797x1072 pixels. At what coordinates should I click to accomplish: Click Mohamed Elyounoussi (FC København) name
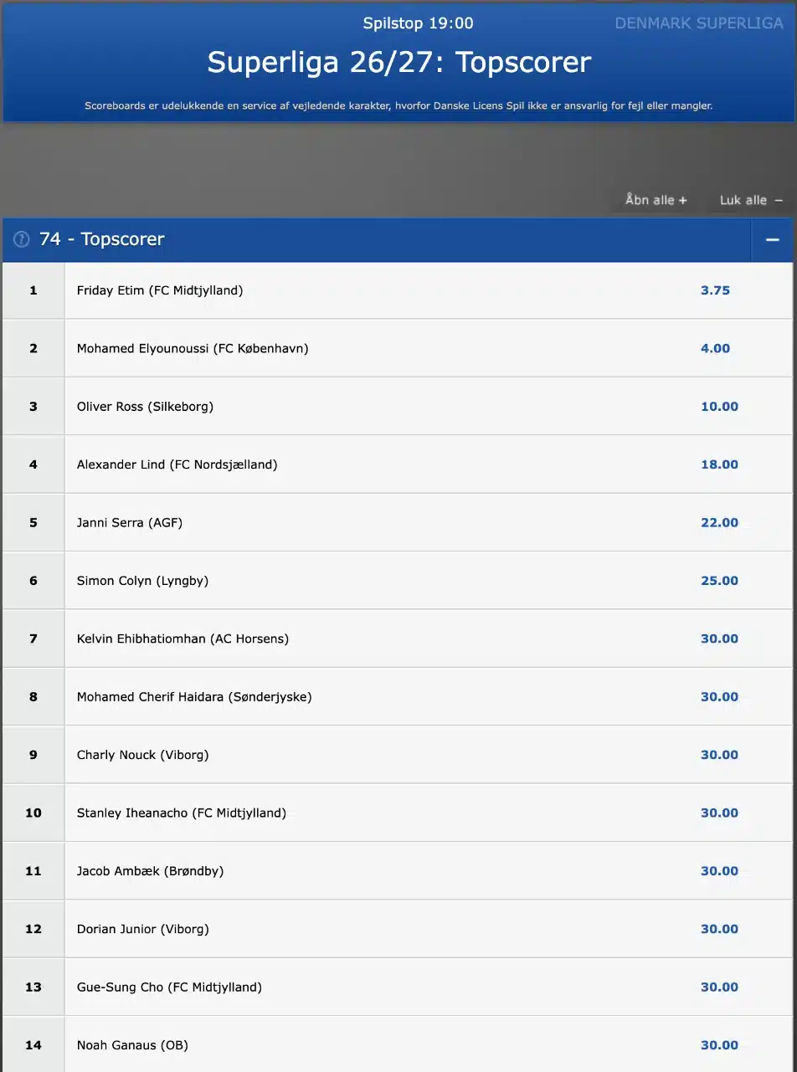(193, 348)
